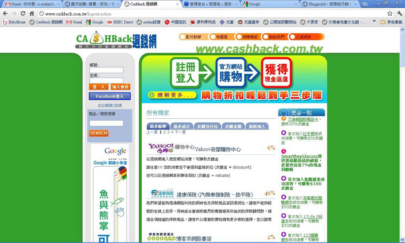Open the 其他書籤 folder
Screen dimensions: 405x243
point(392,22)
